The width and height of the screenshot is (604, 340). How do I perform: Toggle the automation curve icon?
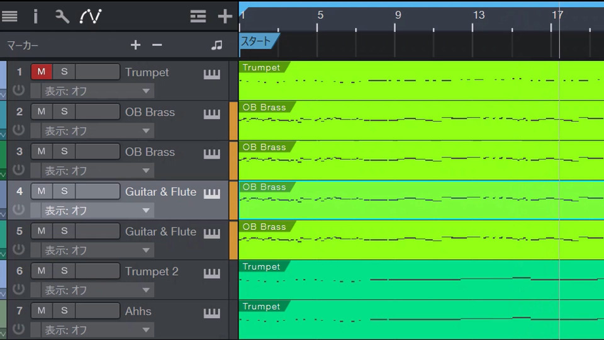coord(91,16)
